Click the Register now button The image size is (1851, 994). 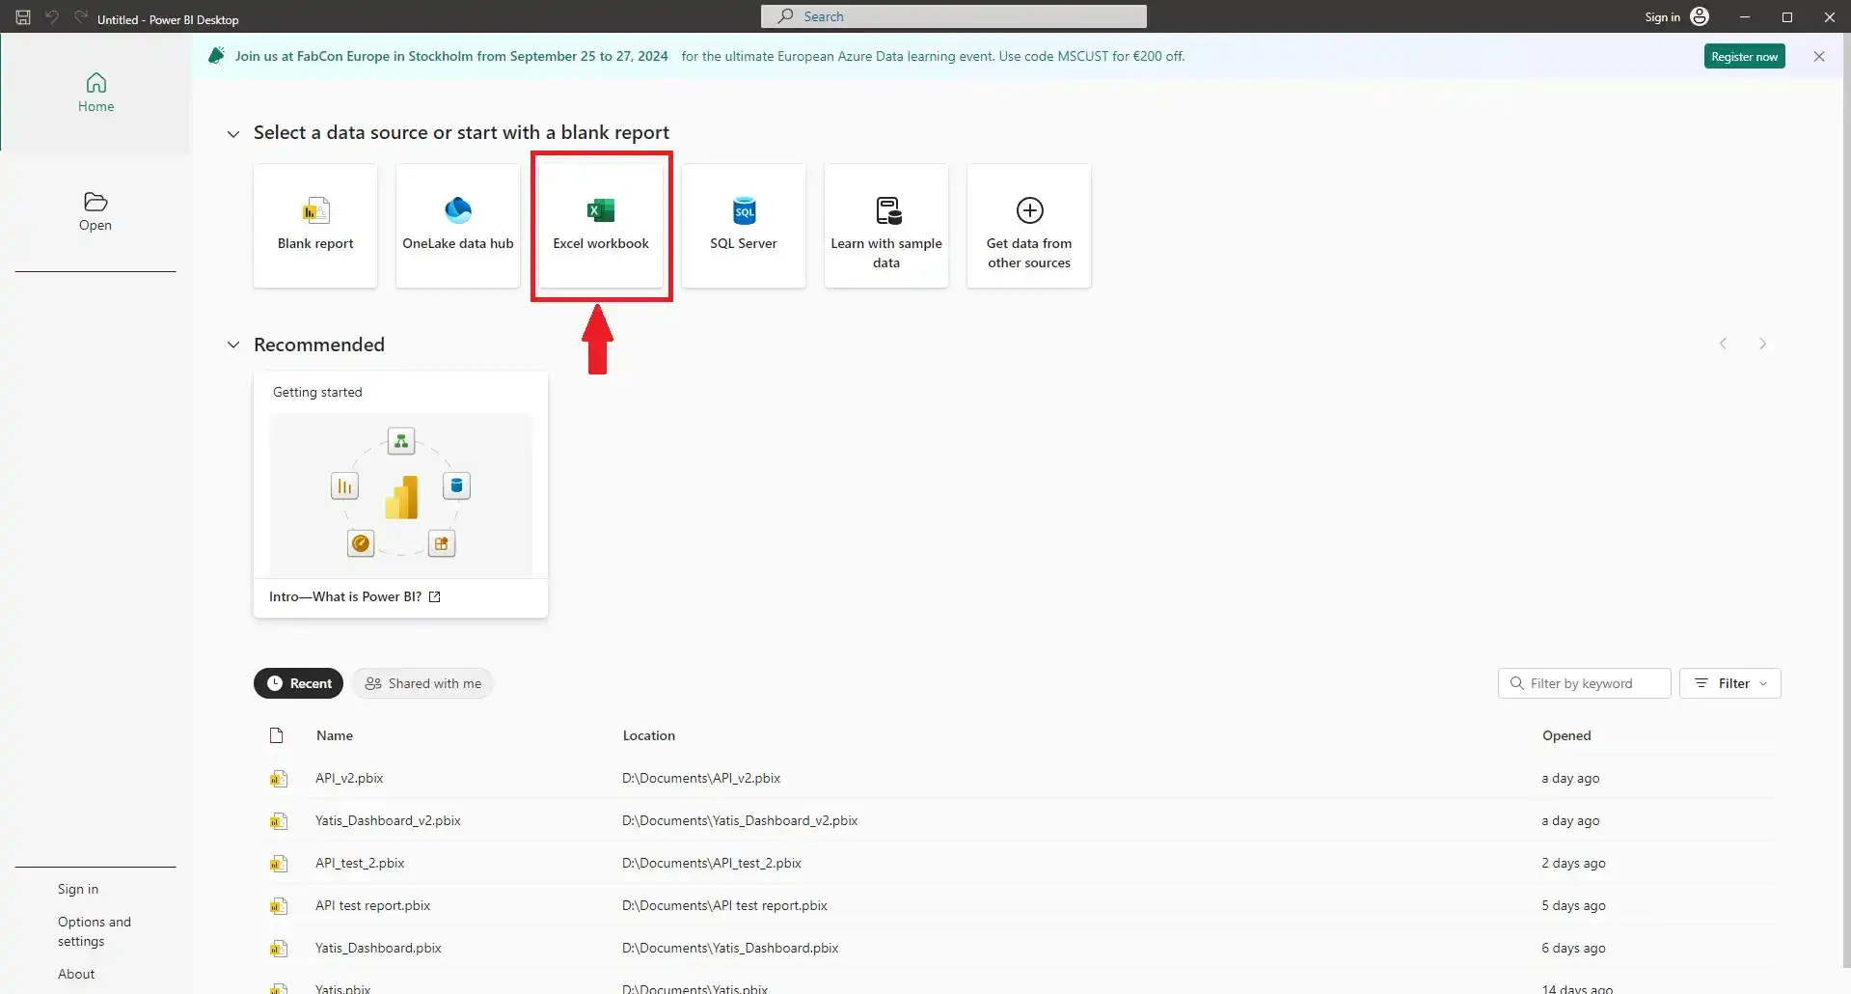1744,55
